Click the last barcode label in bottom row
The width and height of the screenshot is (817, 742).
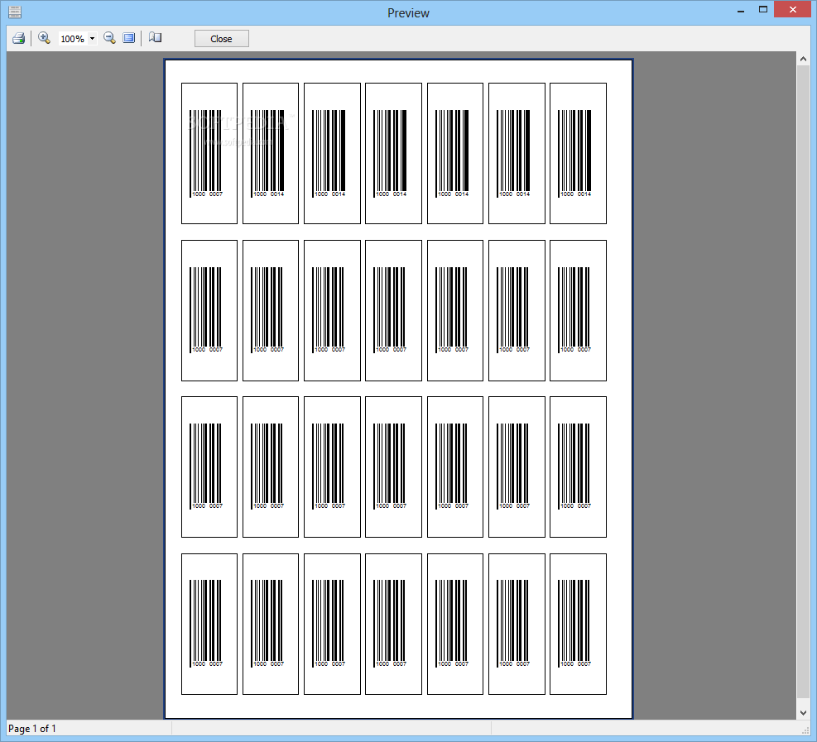[x=578, y=624]
